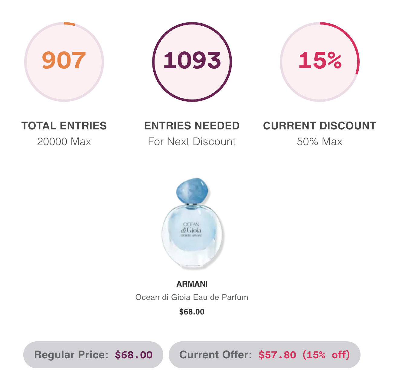The height and width of the screenshot is (384, 395).
Task: Click the $68.00 product price
Action: (x=192, y=312)
